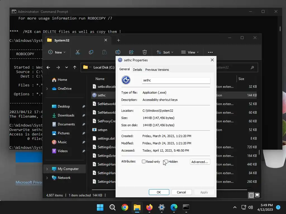
Task: Go back with Explorer's left arrow
Action: [48, 67]
